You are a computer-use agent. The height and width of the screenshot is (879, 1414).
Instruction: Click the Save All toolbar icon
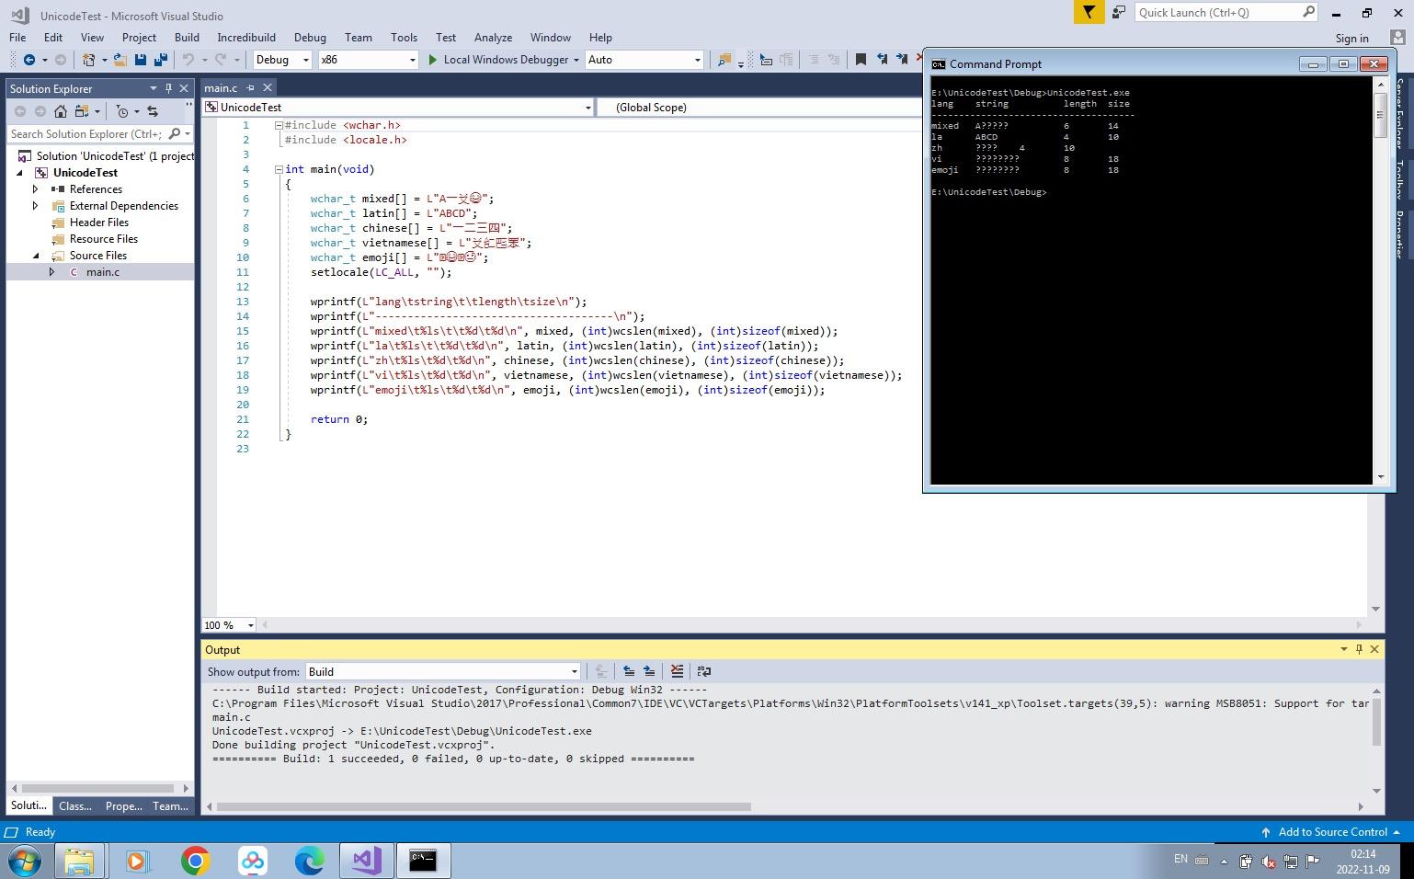(x=161, y=60)
